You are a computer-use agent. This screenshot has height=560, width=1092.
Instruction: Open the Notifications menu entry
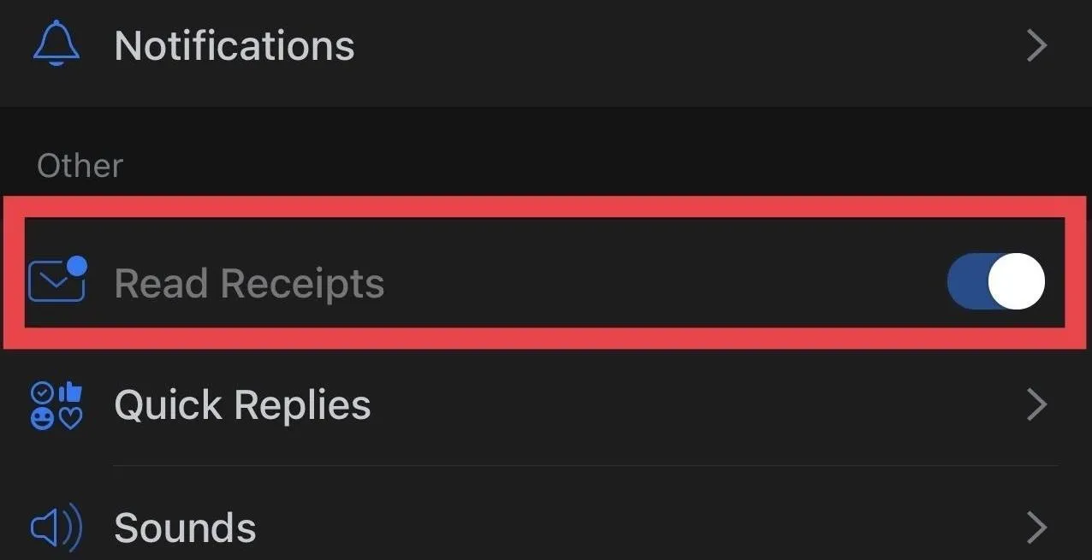546,47
